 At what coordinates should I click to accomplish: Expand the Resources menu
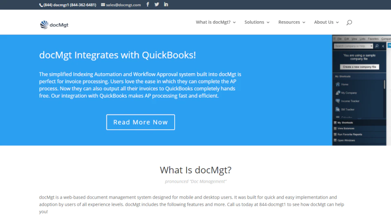pos(292,22)
